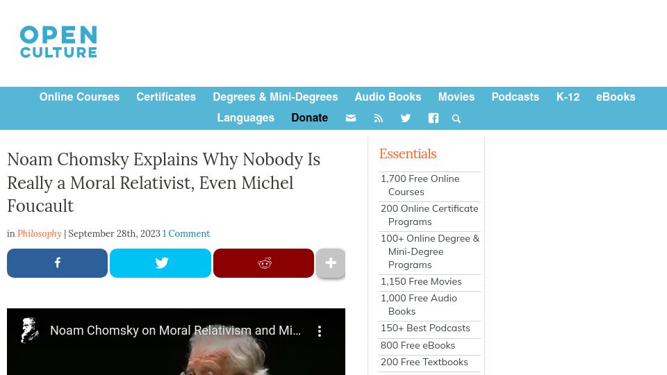Image resolution: width=667 pixels, height=375 pixels.
Task: Open 100+ Online Degree & Mini-Degree Programs
Action: point(429,251)
